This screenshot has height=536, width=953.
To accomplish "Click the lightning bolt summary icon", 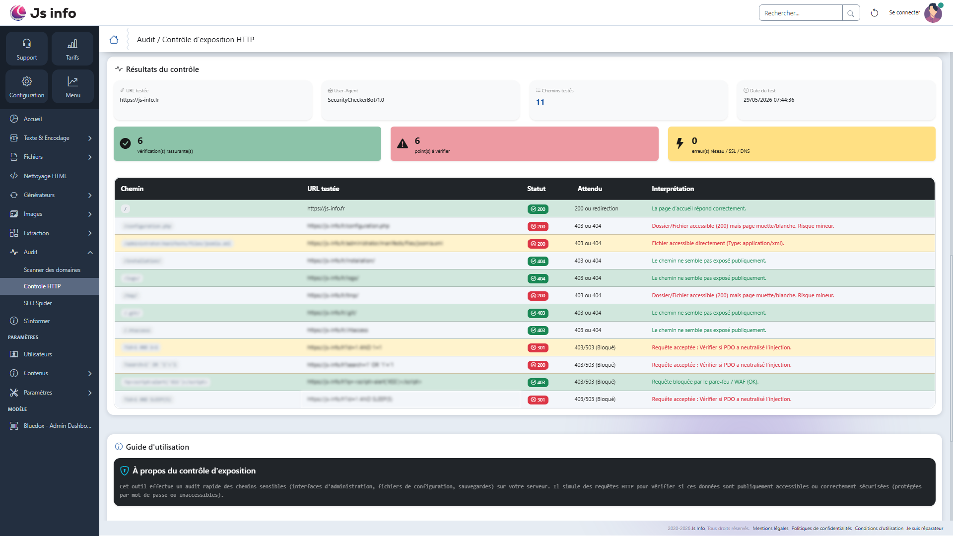I will click(x=680, y=143).
